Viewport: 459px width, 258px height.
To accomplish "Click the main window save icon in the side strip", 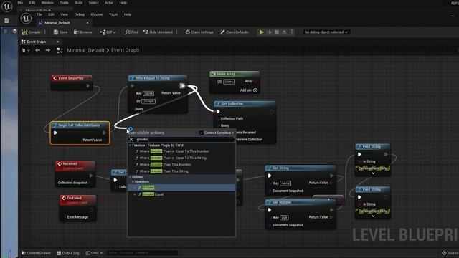I will tap(6, 21).
